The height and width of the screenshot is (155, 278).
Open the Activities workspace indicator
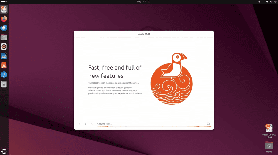4,2
